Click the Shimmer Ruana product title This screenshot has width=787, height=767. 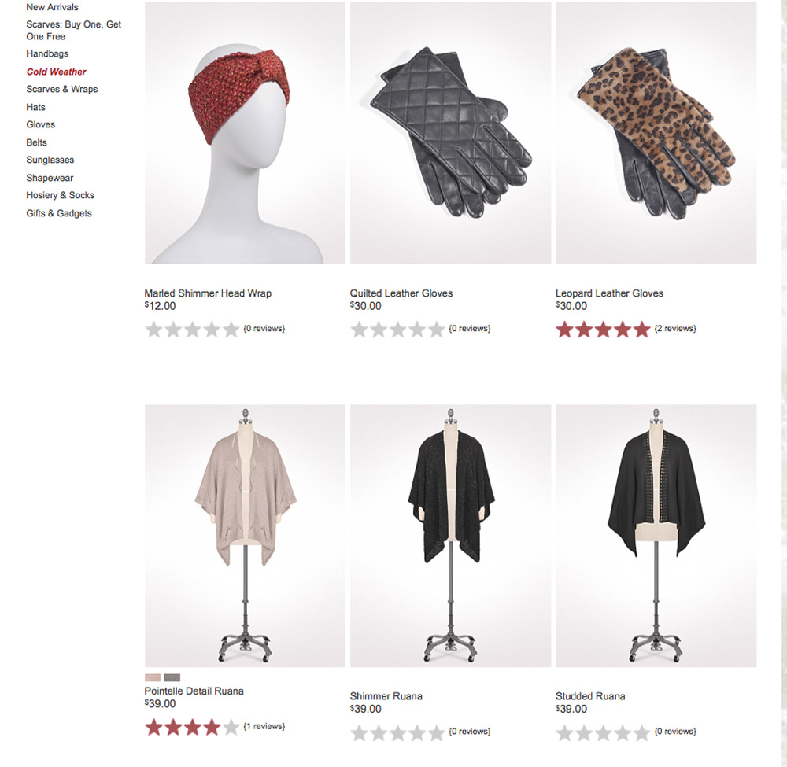pyautogui.click(x=386, y=696)
